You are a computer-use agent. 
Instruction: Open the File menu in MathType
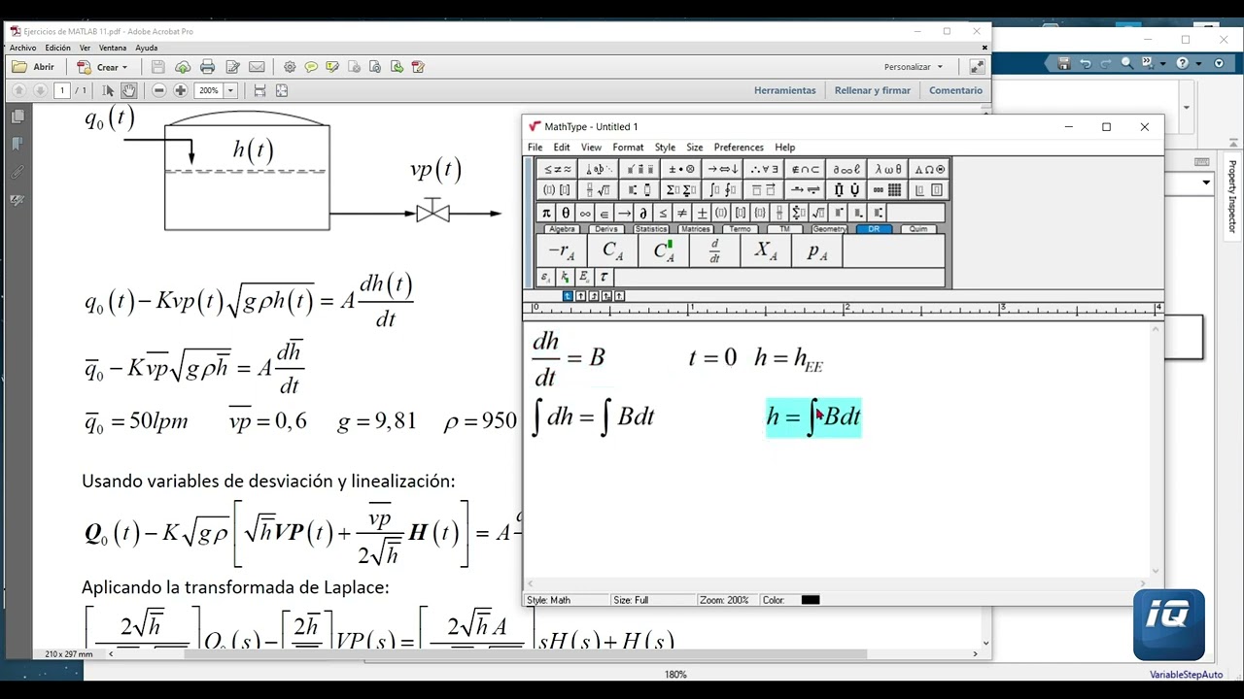535,148
